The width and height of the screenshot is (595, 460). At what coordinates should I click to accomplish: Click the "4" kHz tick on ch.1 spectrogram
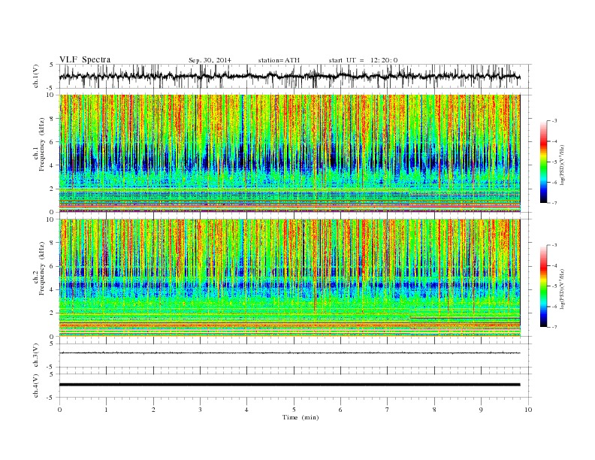point(53,165)
